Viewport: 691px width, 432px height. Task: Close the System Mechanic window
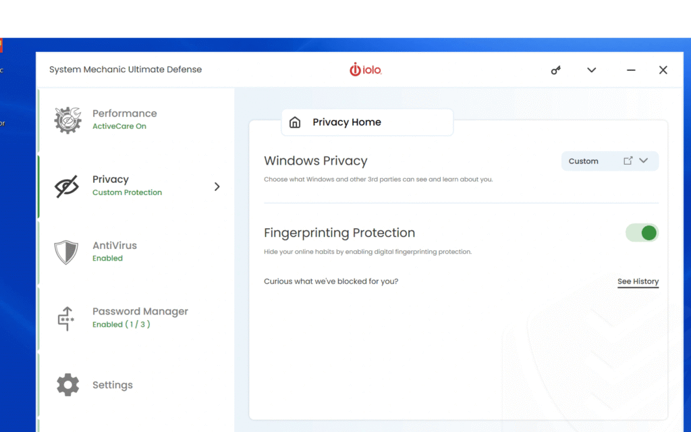(663, 70)
